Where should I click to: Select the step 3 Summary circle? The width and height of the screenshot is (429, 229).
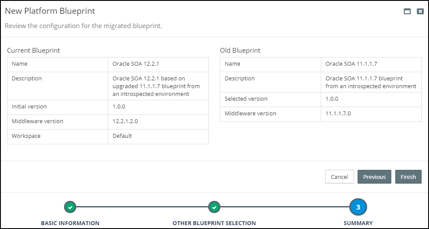pyautogui.click(x=358, y=207)
